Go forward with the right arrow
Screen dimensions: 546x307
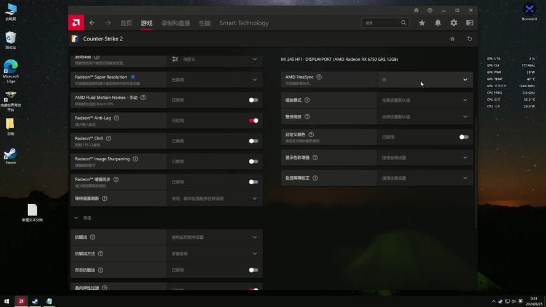click(x=108, y=23)
